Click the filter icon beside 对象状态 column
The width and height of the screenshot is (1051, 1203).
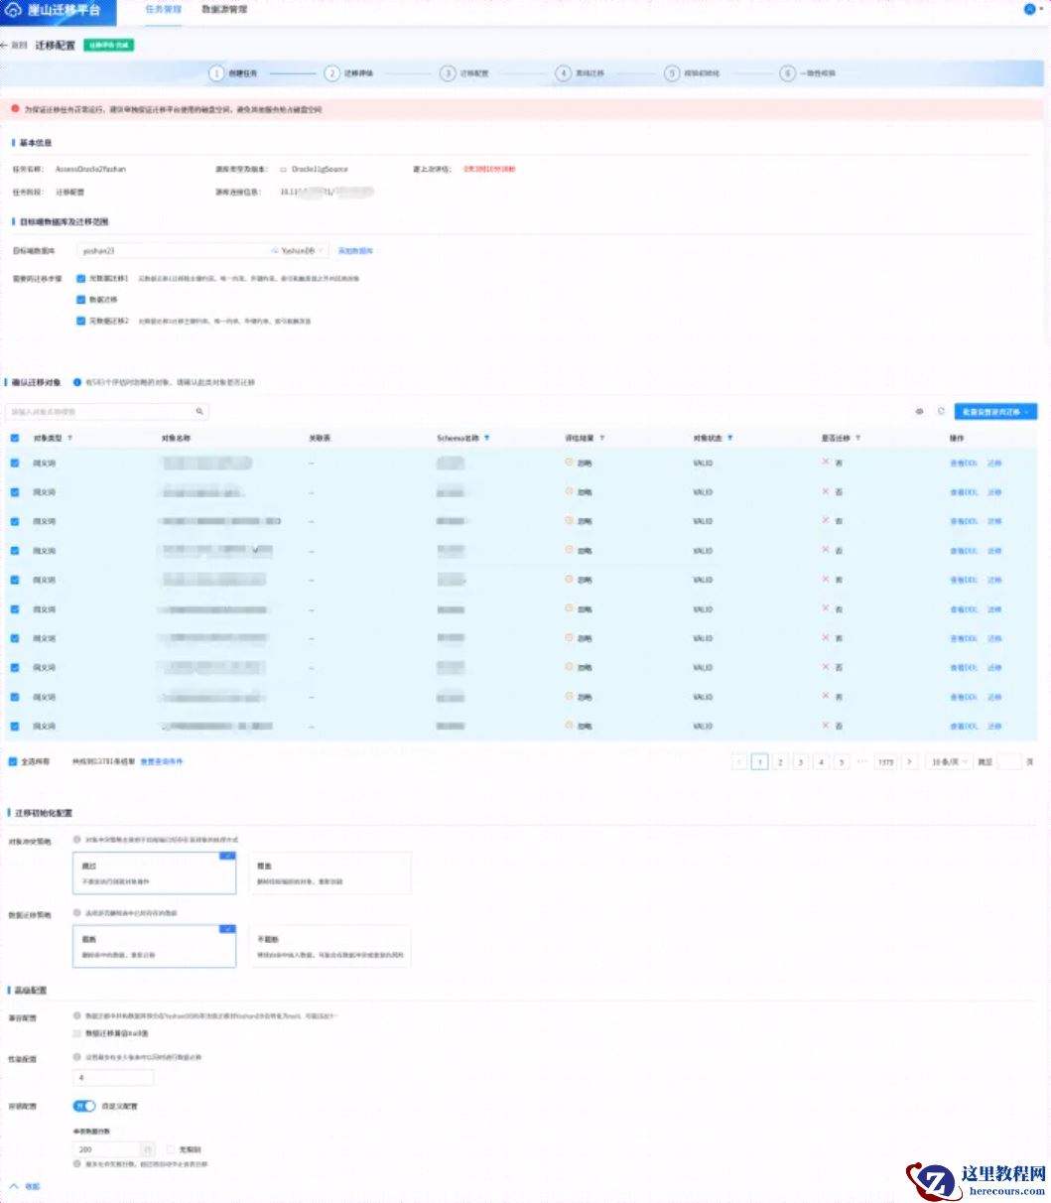point(730,438)
